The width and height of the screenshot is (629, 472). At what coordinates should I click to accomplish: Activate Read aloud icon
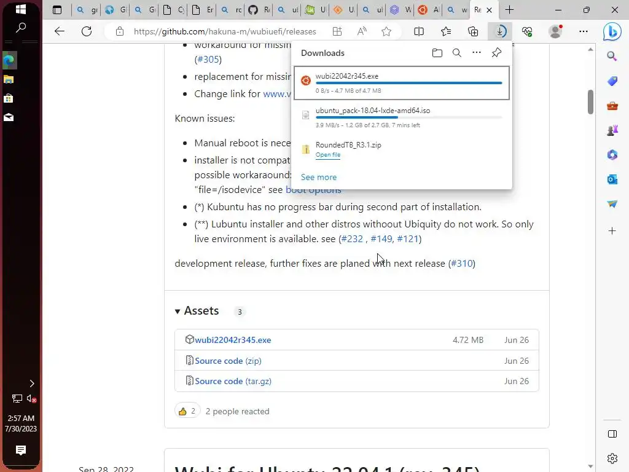[362, 31]
